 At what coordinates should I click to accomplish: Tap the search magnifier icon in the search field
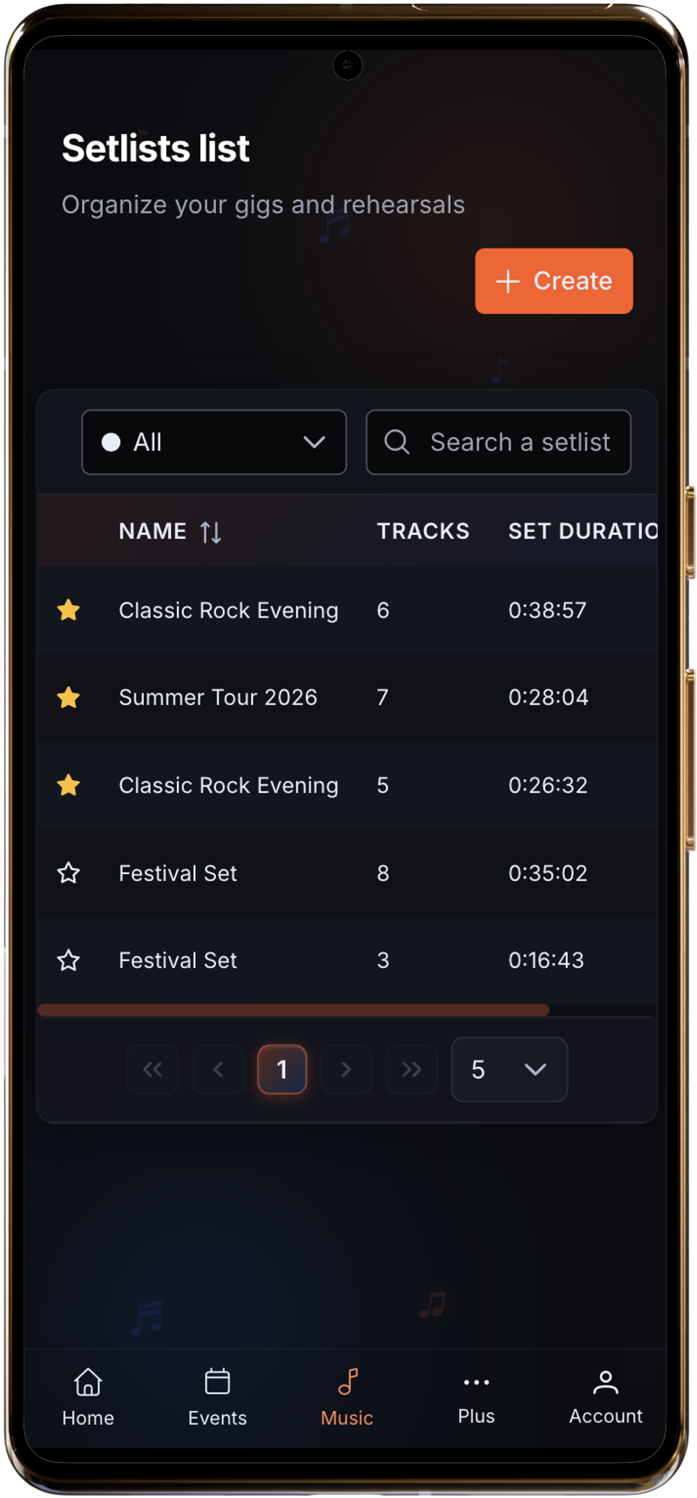click(397, 442)
